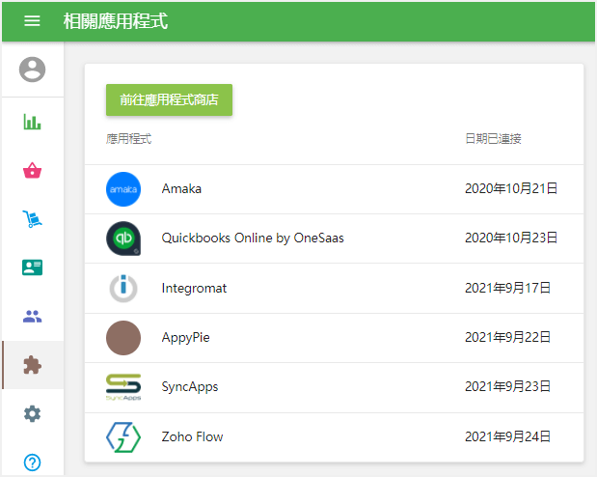The width and height of the screenshot is (597, 477).
Task: Open the settings gear icon
Action: [x=33, y=413]
